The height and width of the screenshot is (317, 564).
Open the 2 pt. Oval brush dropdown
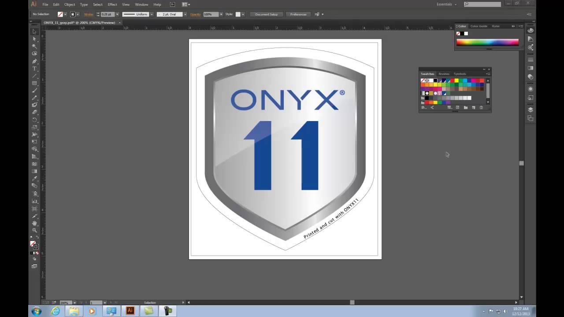coord(185,14)
